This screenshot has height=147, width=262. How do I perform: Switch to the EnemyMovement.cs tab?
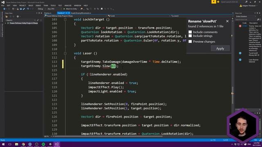[x=81, y=13]
